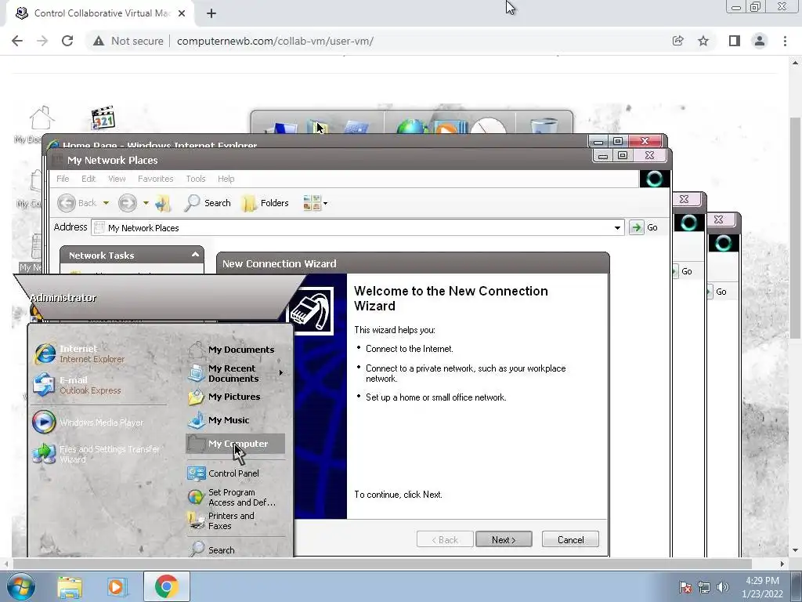802x602 pixels.
Task: Open the Back history dropdown arrow
Action: [x=106, y=203]
